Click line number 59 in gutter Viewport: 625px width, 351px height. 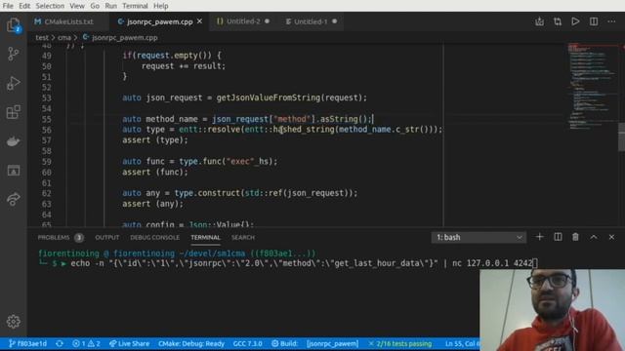pos(46,162)
